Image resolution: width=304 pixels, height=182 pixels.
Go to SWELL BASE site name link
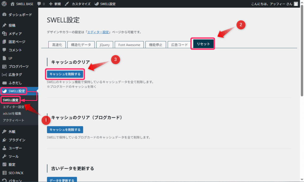(25, 4)
